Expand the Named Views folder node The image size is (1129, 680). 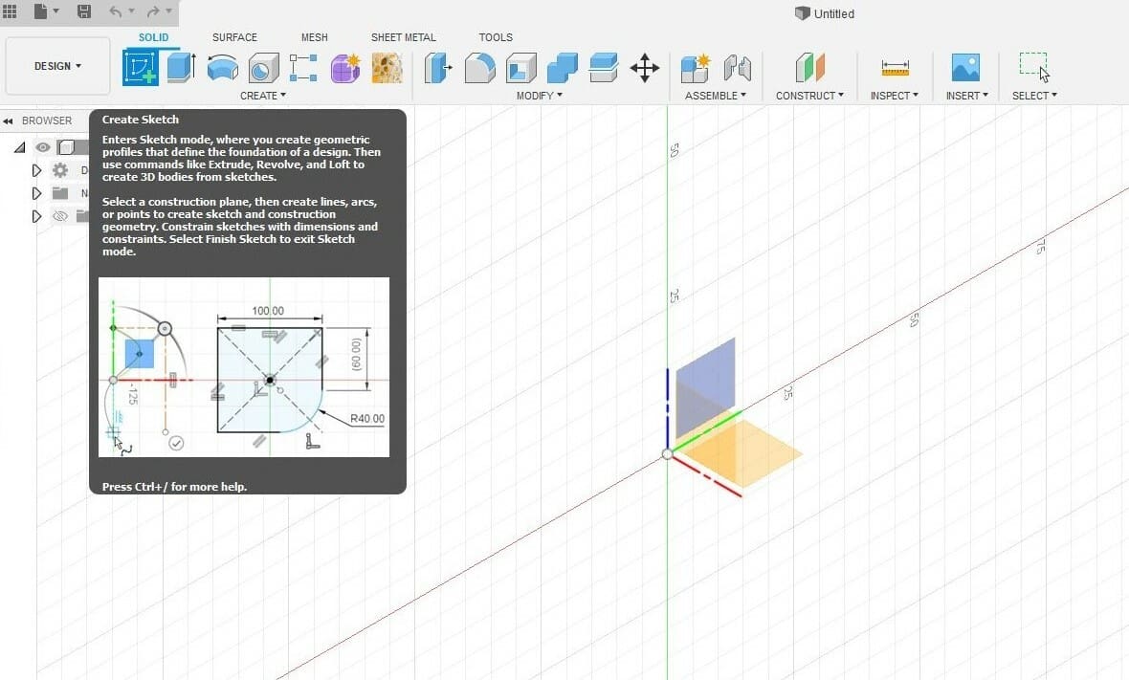pos(36,193)
